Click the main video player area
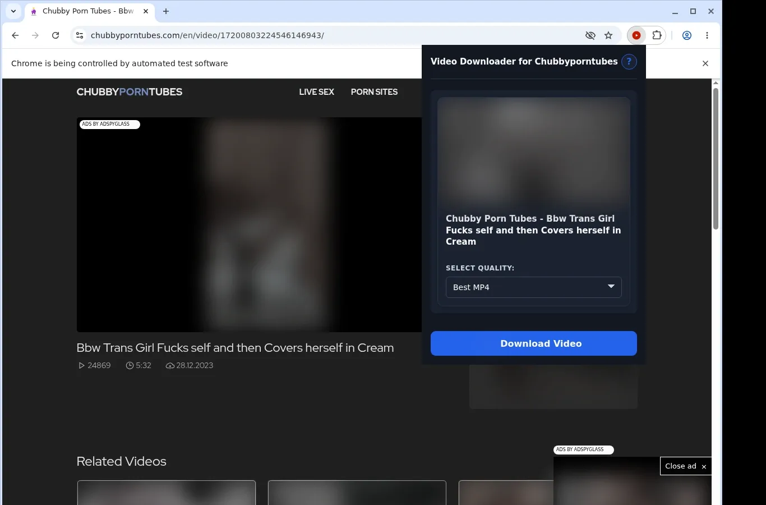 coord(249,224)
